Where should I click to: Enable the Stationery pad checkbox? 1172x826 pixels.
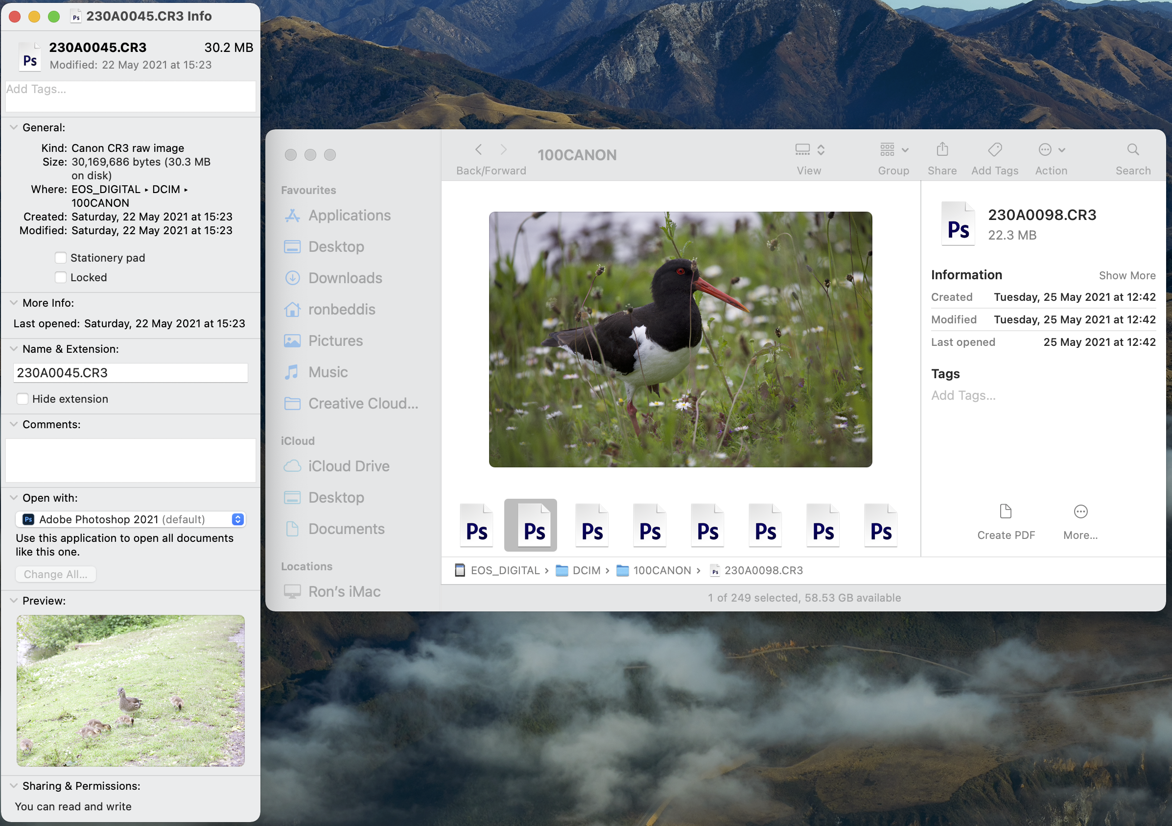point(61,258)
